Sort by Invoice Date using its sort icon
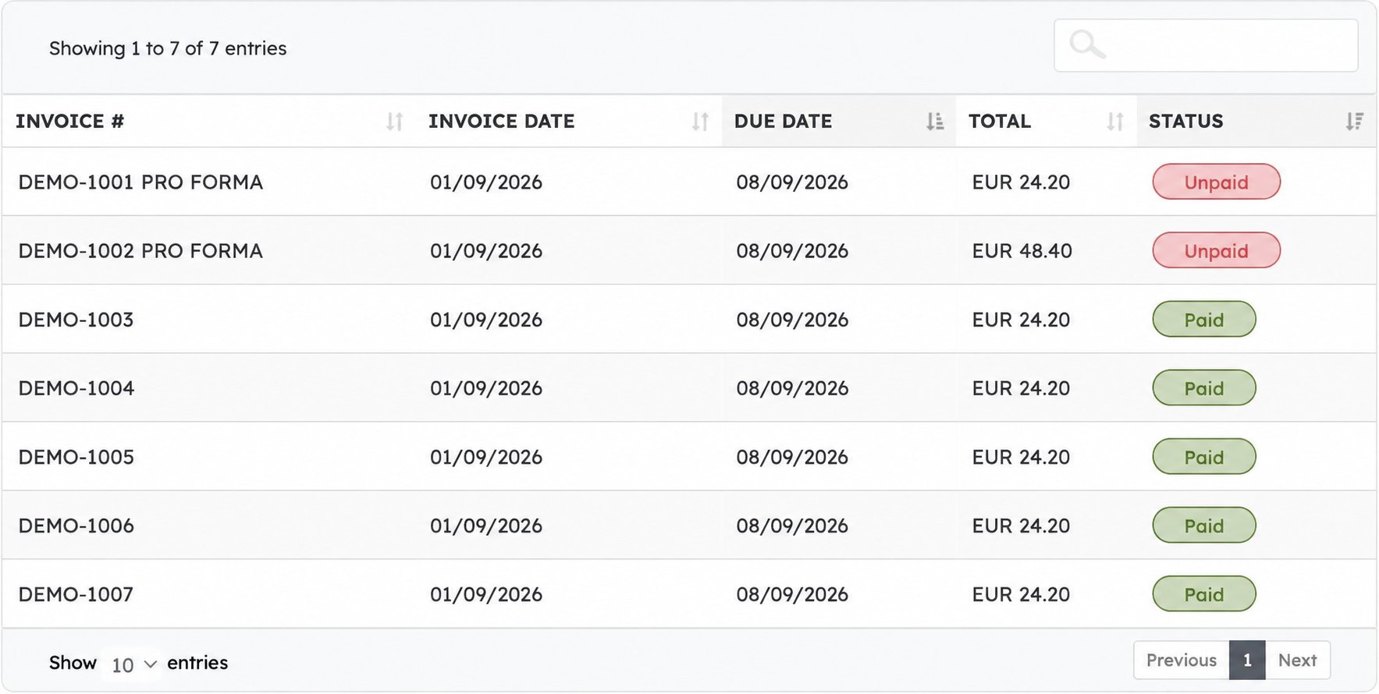The width and height of the screenshot is (1379, 694). (x=700, y=122)
